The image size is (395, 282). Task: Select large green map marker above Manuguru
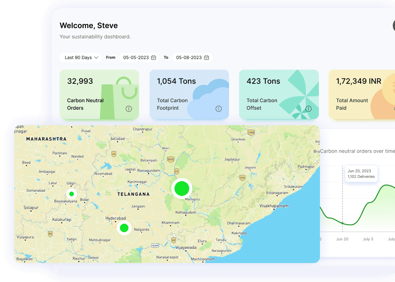pyautogui.click(x=182, y=189)
